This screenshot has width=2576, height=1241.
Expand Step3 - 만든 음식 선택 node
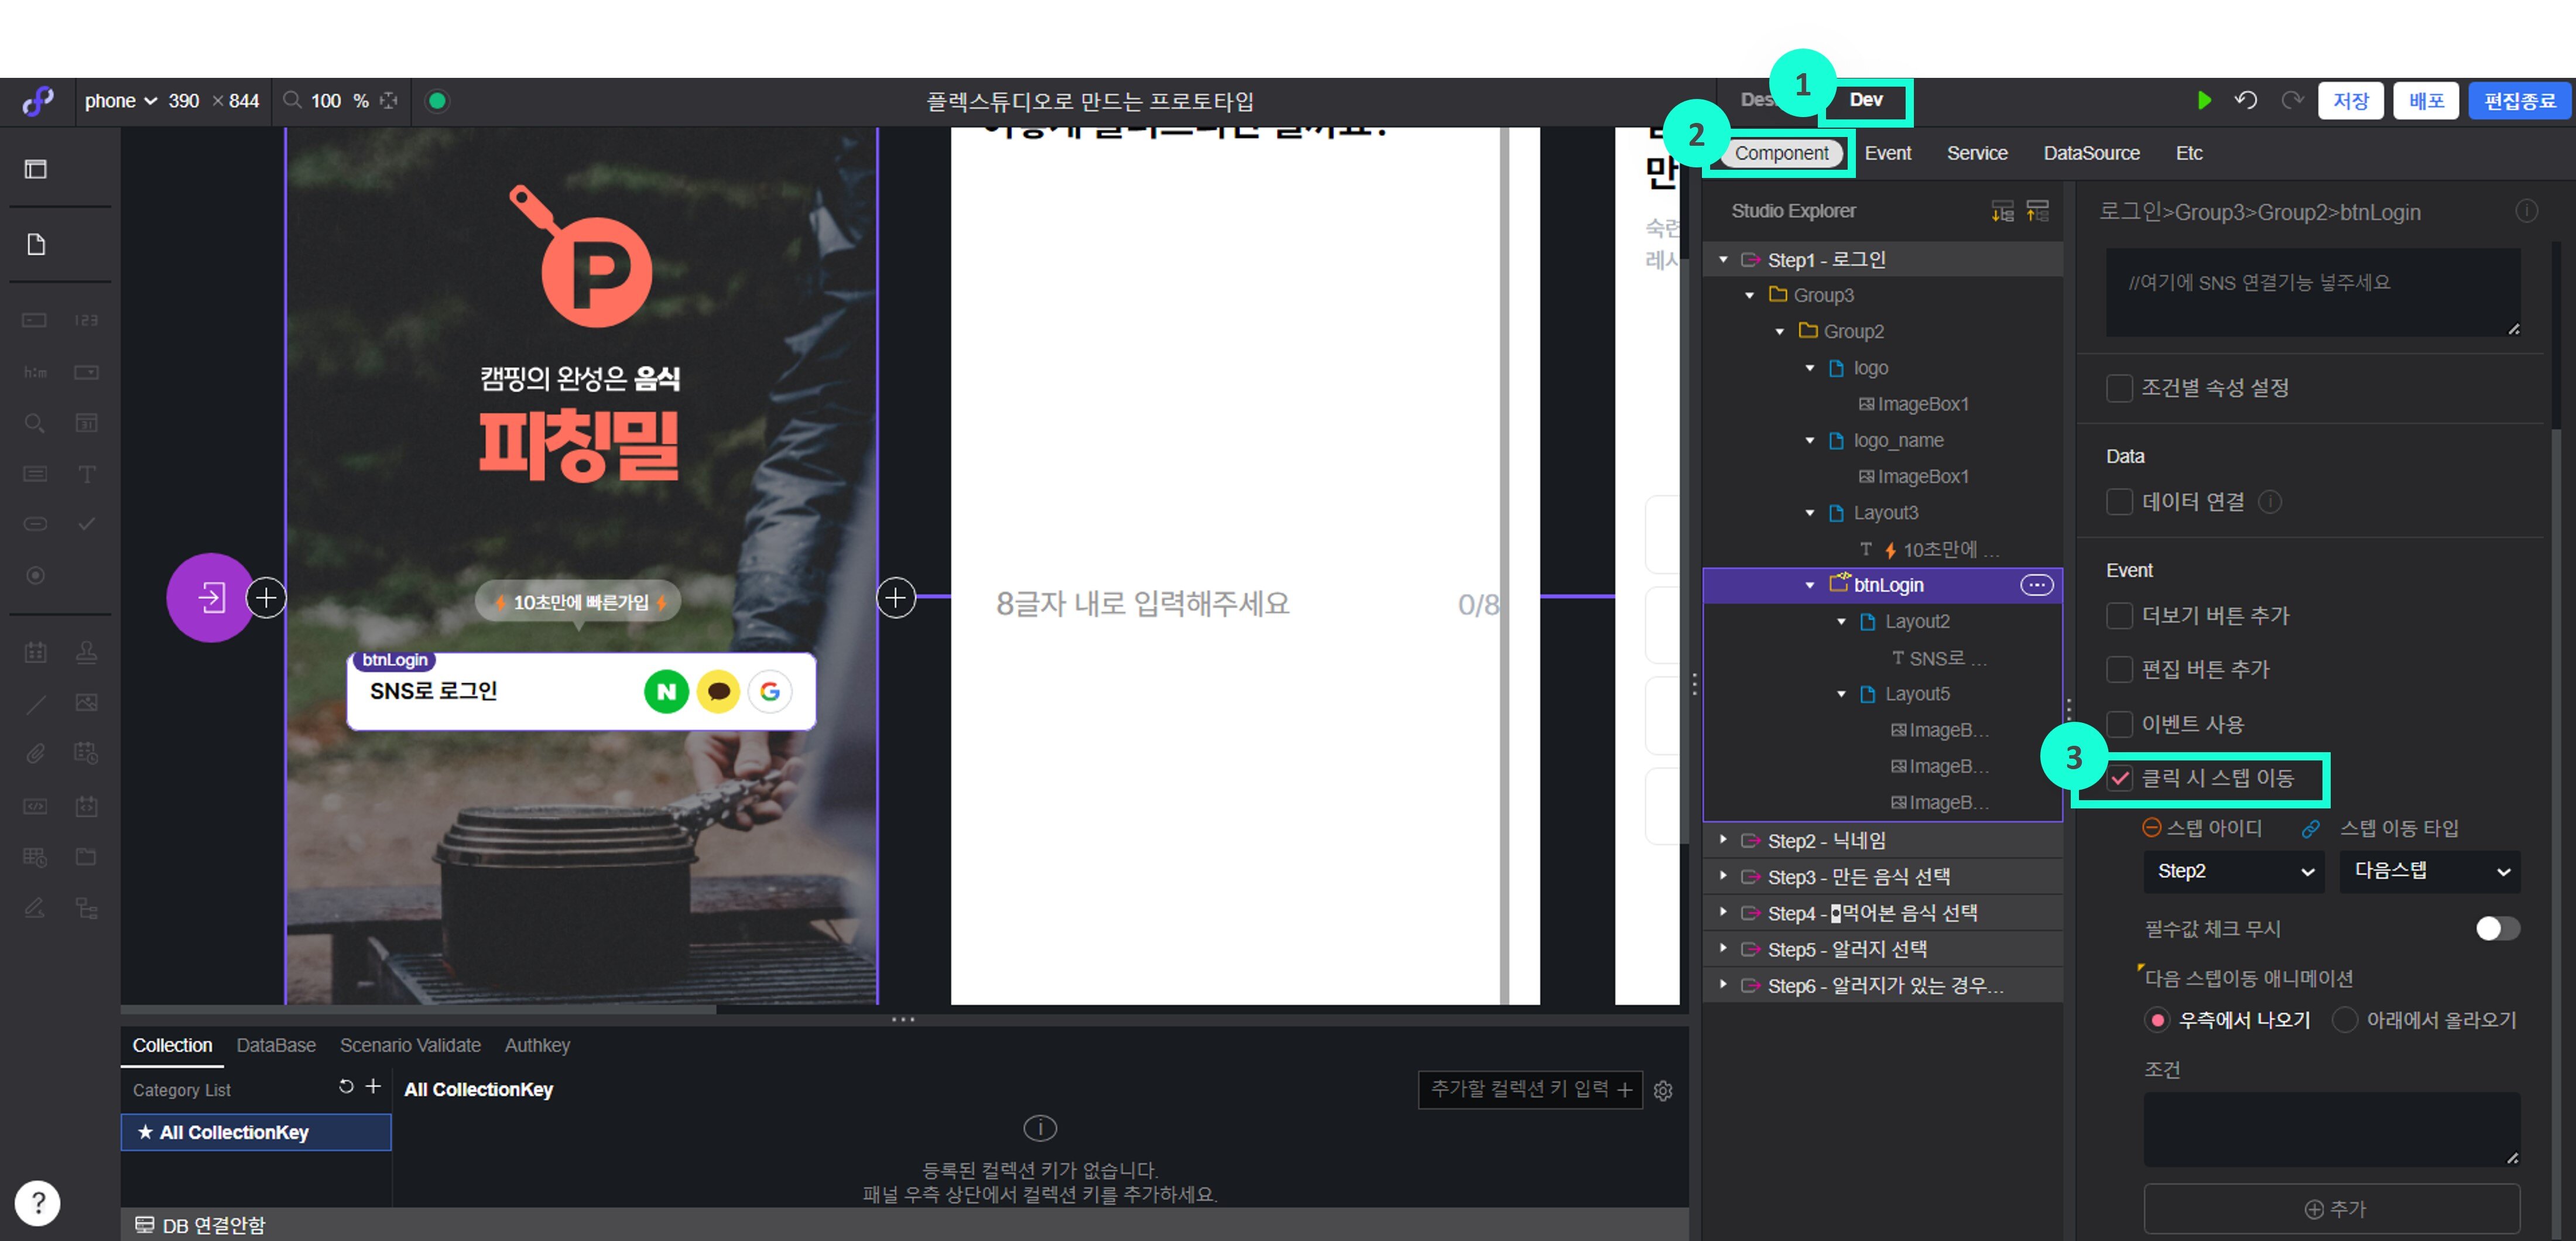coord(1723,876)
